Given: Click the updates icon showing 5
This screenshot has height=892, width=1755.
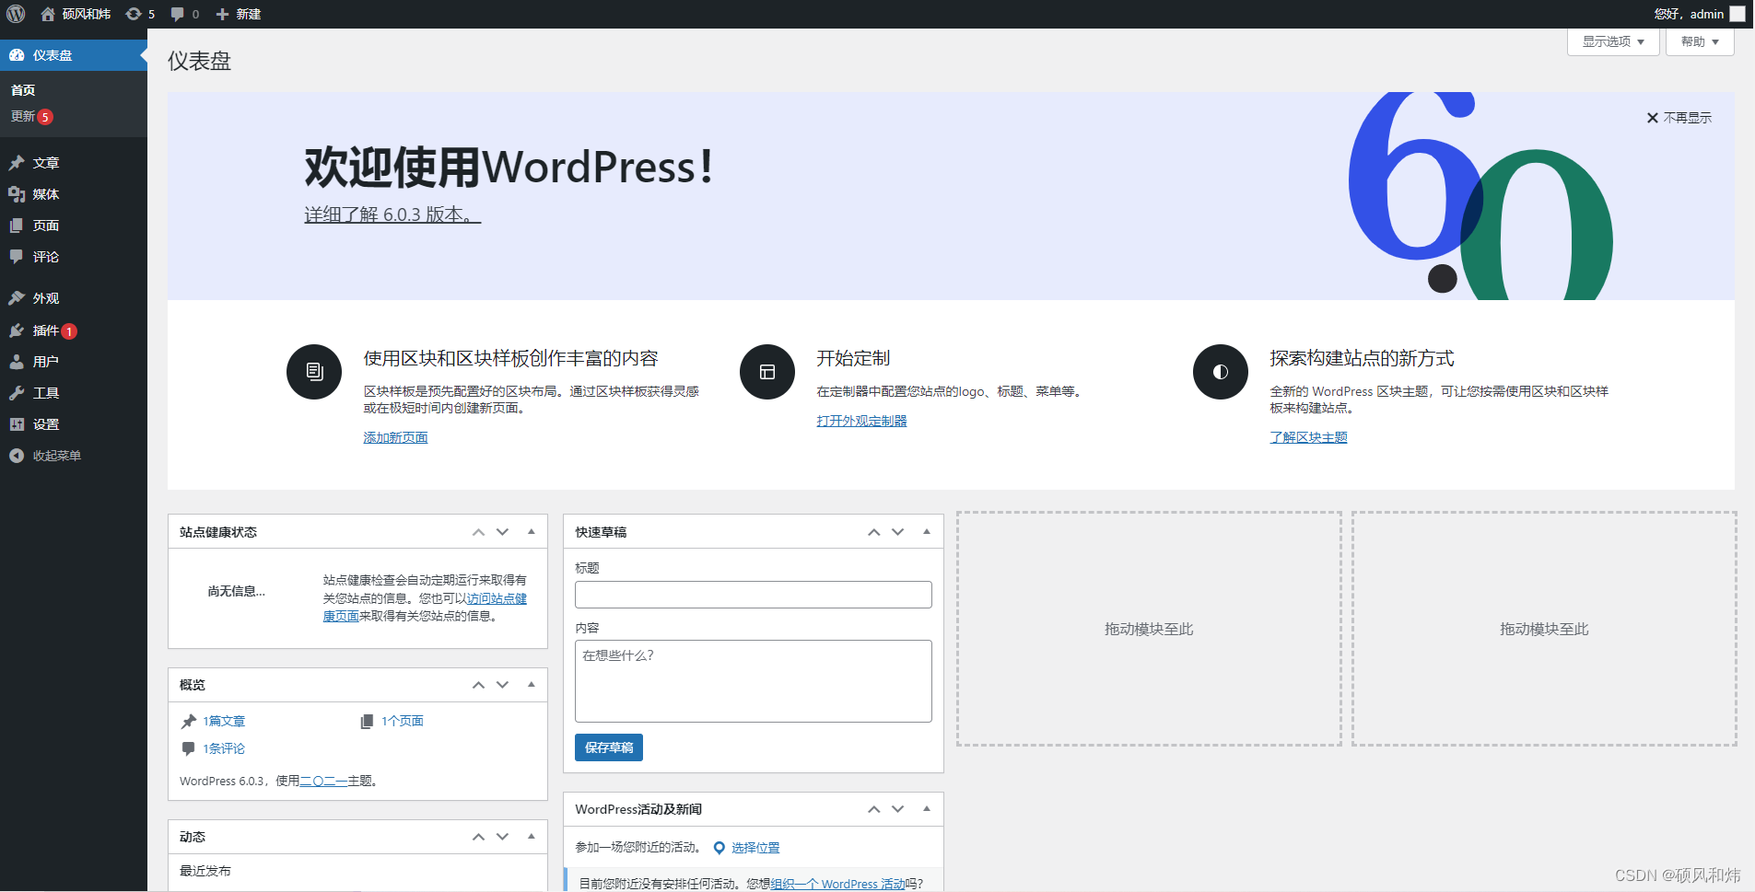Looking at the screenshot, I should 134,14.
